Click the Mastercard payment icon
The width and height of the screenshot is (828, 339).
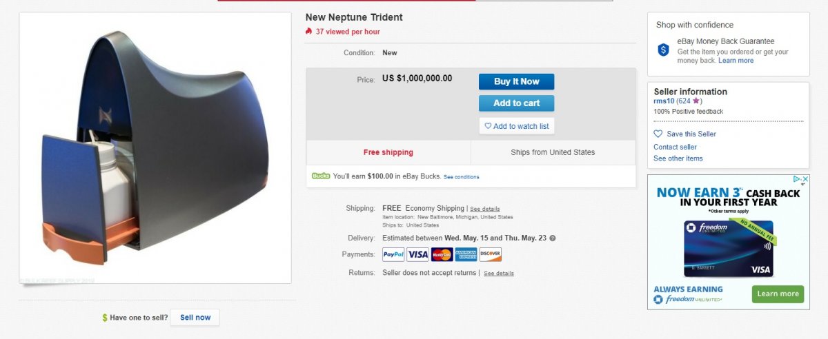pyautogui.click(x=442, y=254)
